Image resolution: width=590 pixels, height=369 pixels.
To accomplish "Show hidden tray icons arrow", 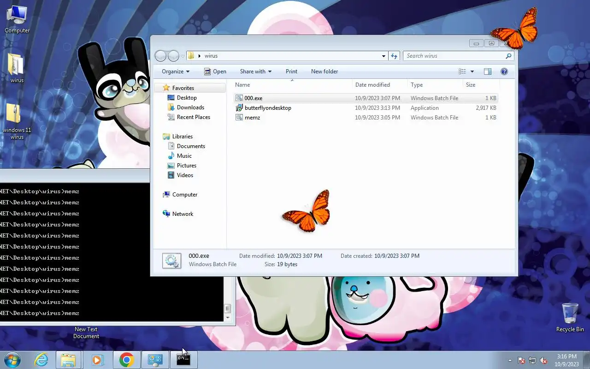I will (510, 360).
